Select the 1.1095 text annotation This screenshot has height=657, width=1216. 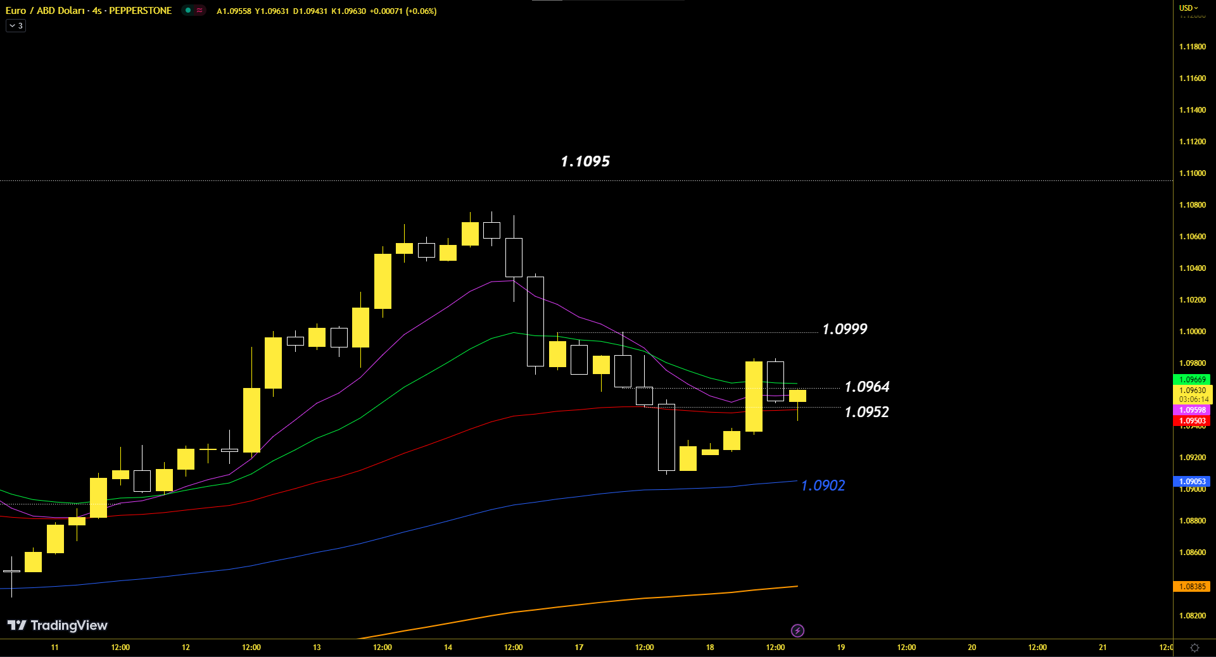tap(585, 161)
